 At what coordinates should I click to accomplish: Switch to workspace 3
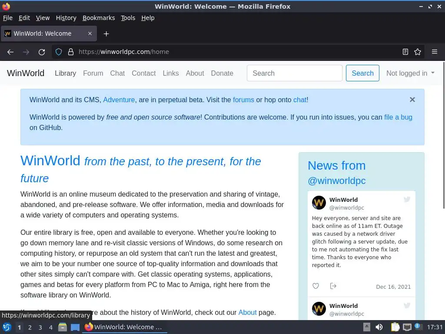tap(40, 327)
